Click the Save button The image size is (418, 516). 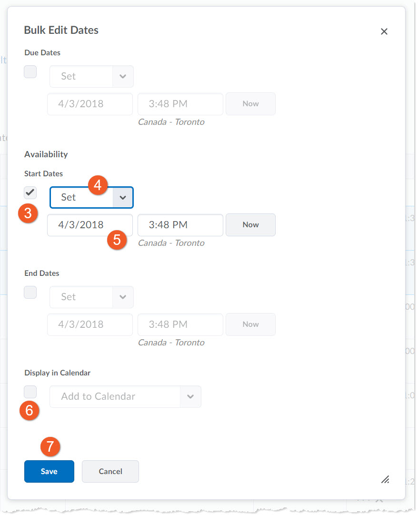[49, 471]
